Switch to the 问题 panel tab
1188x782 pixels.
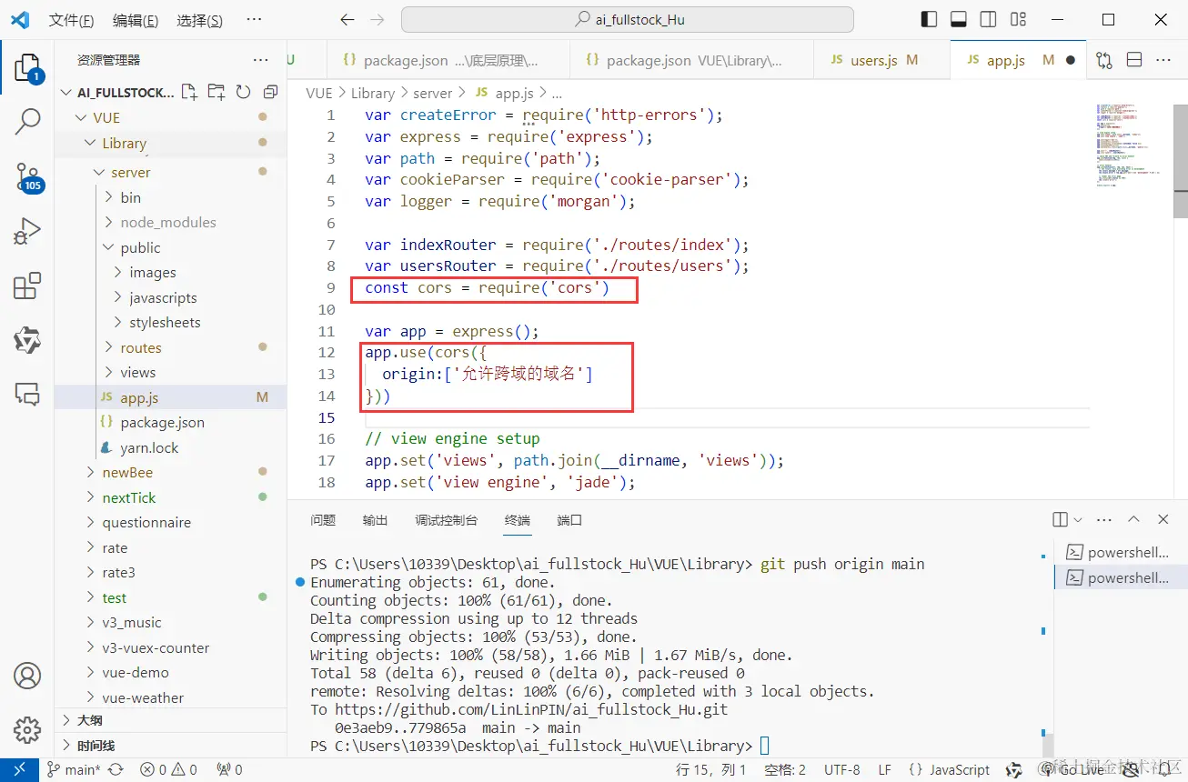point(323,520)
